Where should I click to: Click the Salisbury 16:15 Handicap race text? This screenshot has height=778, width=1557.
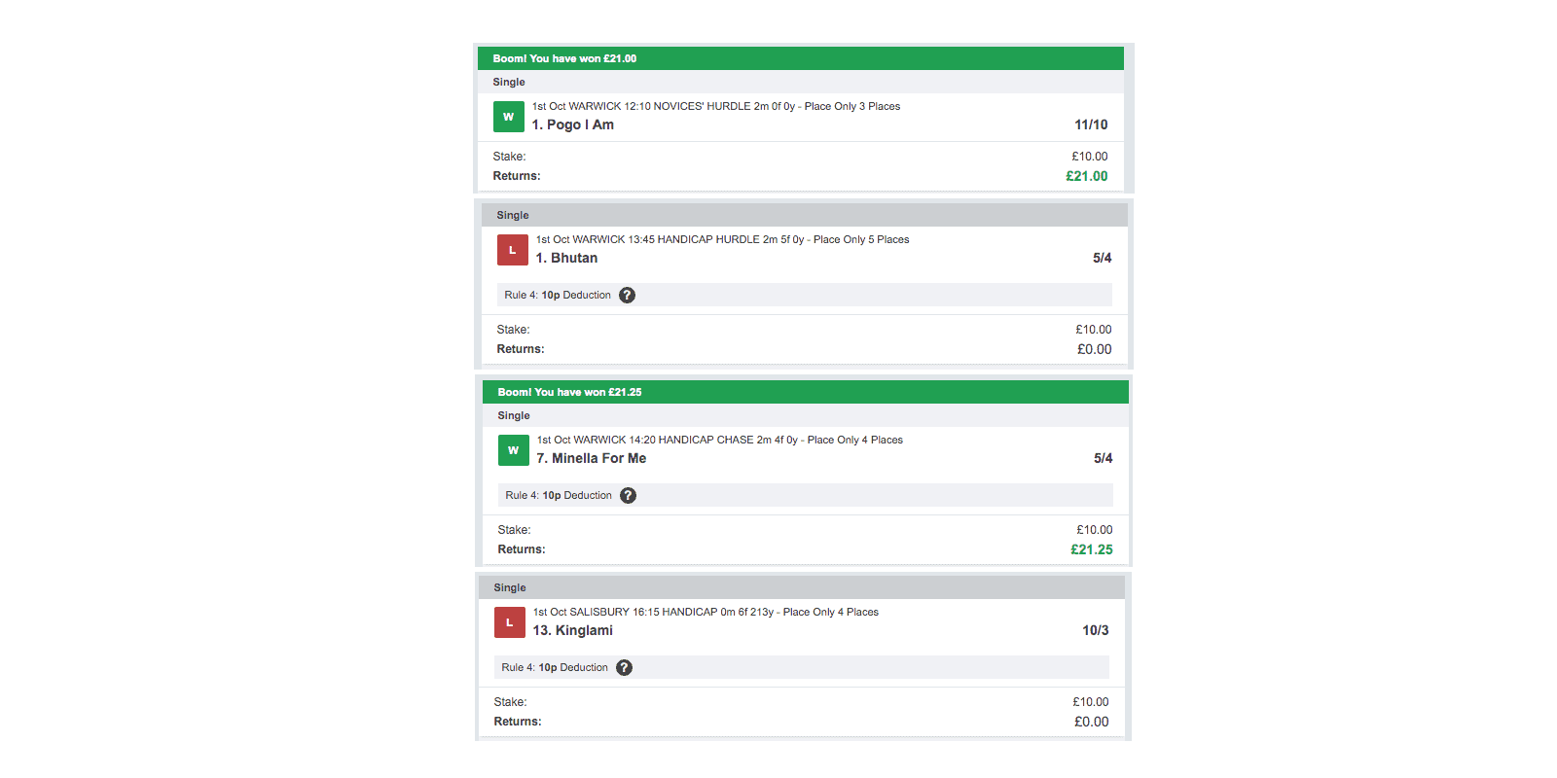click(x=706, y=612)
